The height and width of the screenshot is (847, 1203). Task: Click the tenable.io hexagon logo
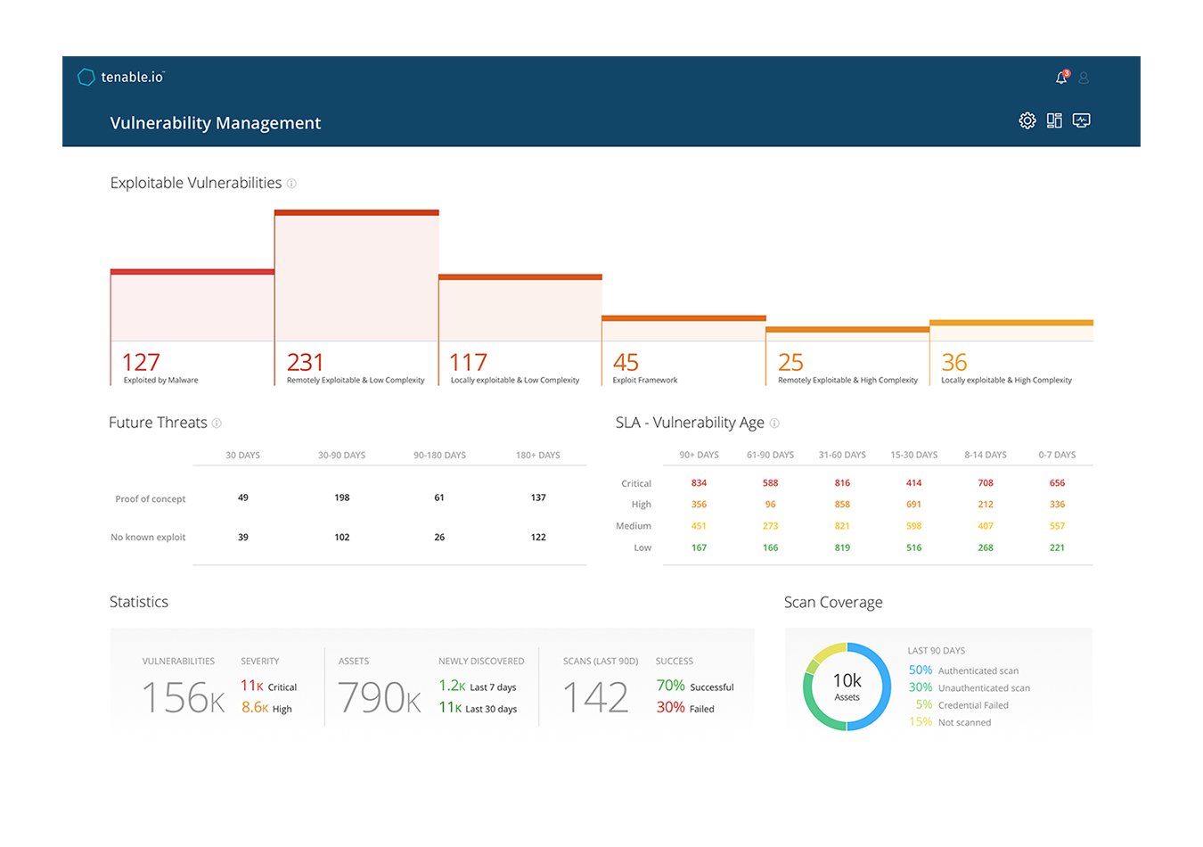click(86, 78)
